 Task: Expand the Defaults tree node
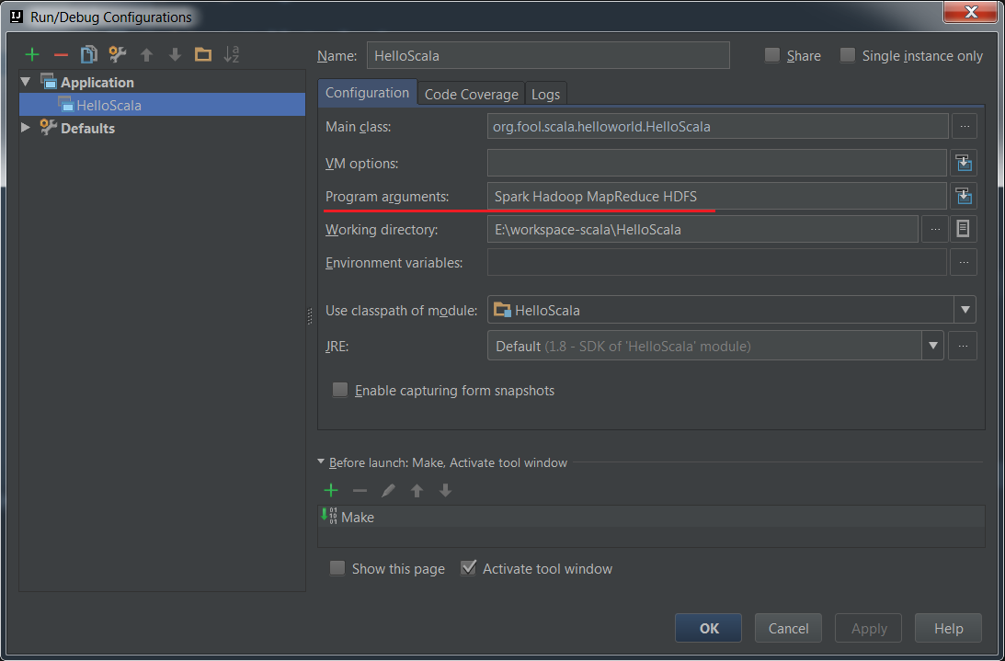[x=26, y=127]
